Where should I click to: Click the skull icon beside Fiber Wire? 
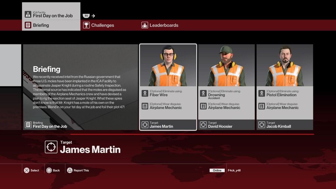click(x=145, y=94)
